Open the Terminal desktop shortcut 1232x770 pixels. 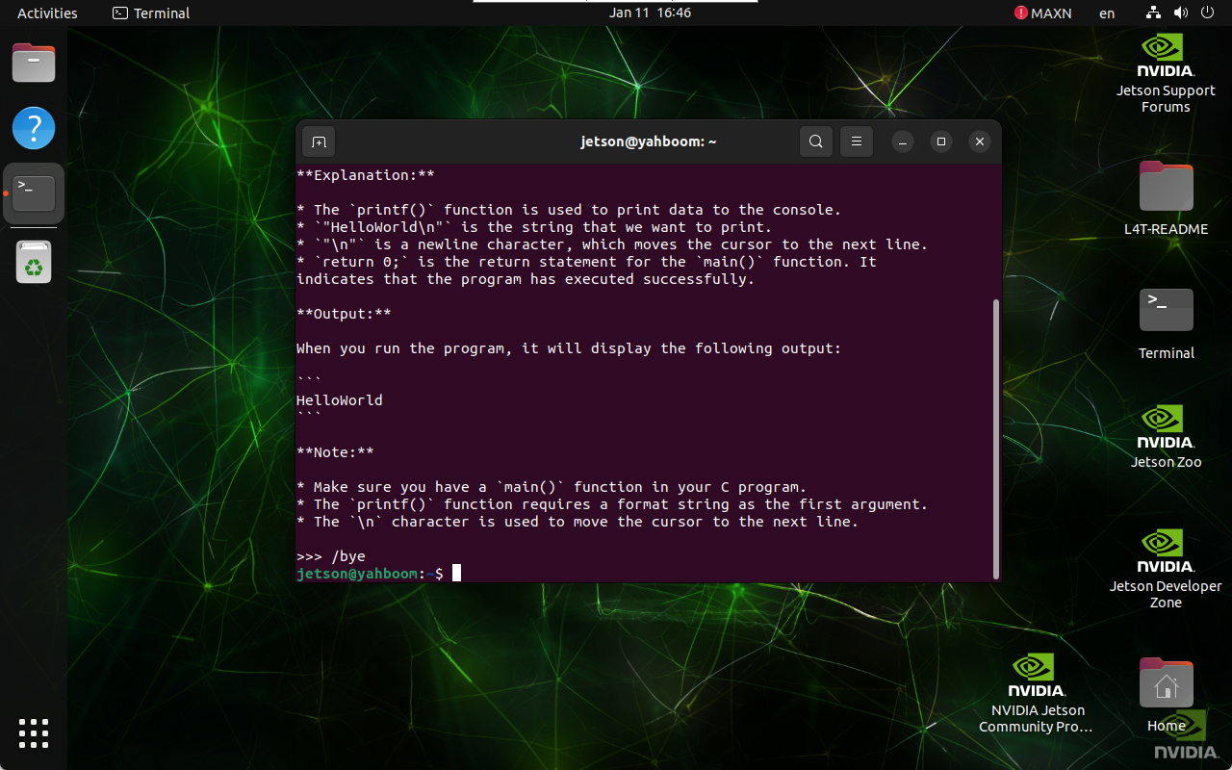pos(1166,323)
